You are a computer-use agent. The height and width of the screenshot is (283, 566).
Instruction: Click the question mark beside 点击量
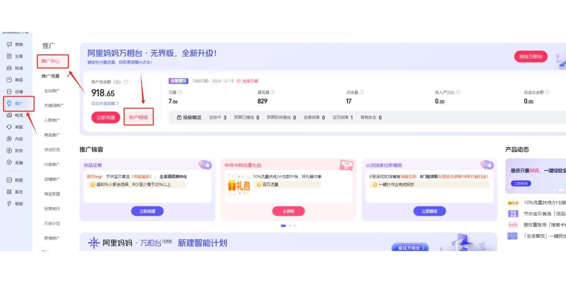pyautogui.click(x=361, y=92)
